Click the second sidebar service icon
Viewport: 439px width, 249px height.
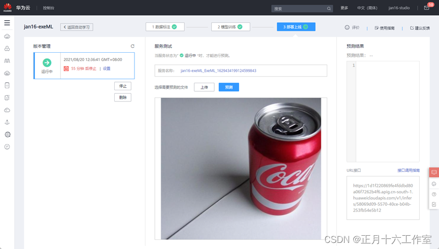click(7, 48)
